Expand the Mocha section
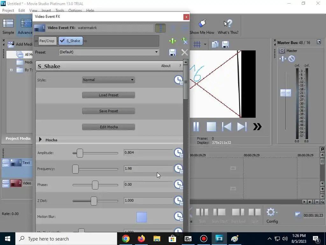Viewport: 326px width, 245px height. (x=40, y=140)
